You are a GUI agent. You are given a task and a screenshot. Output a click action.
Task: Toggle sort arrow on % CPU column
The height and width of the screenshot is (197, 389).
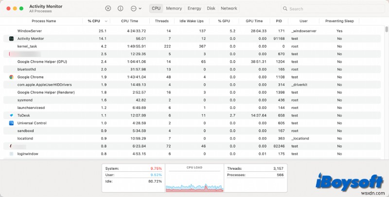click(106, 21)
